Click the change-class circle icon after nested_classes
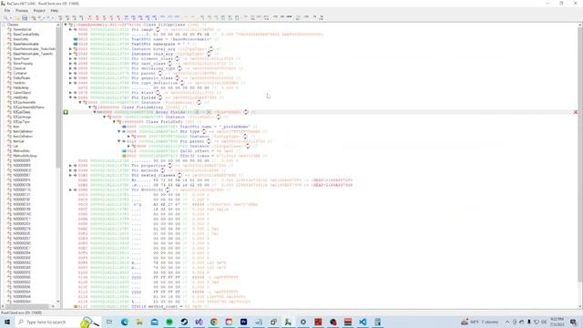 click(x=179, y=175)
